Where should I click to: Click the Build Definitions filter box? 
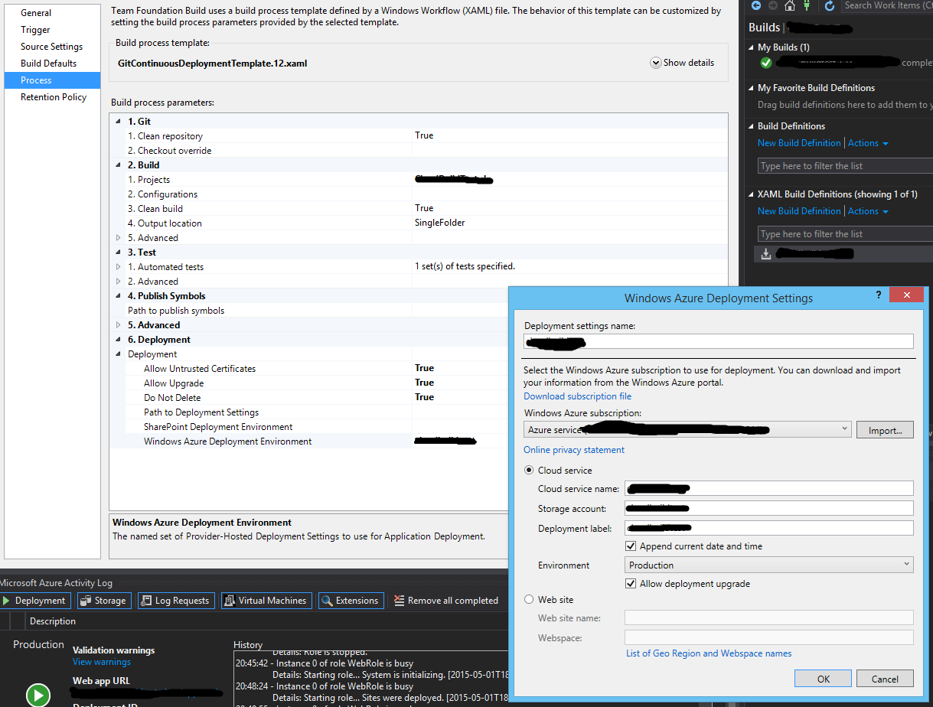click(845, 166)
